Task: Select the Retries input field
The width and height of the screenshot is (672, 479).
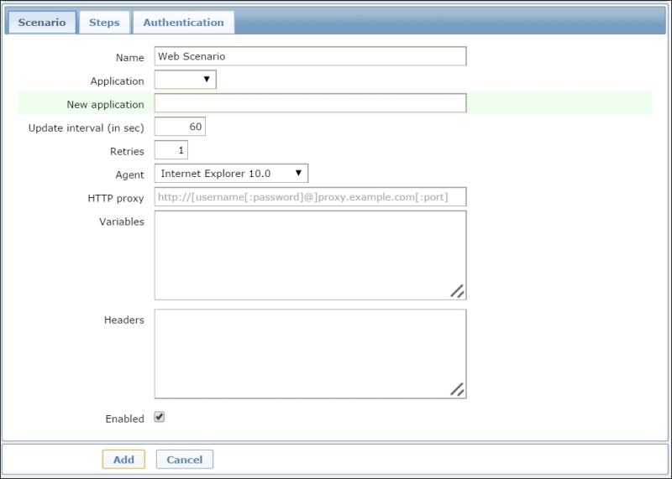Action: coord(171,150)
